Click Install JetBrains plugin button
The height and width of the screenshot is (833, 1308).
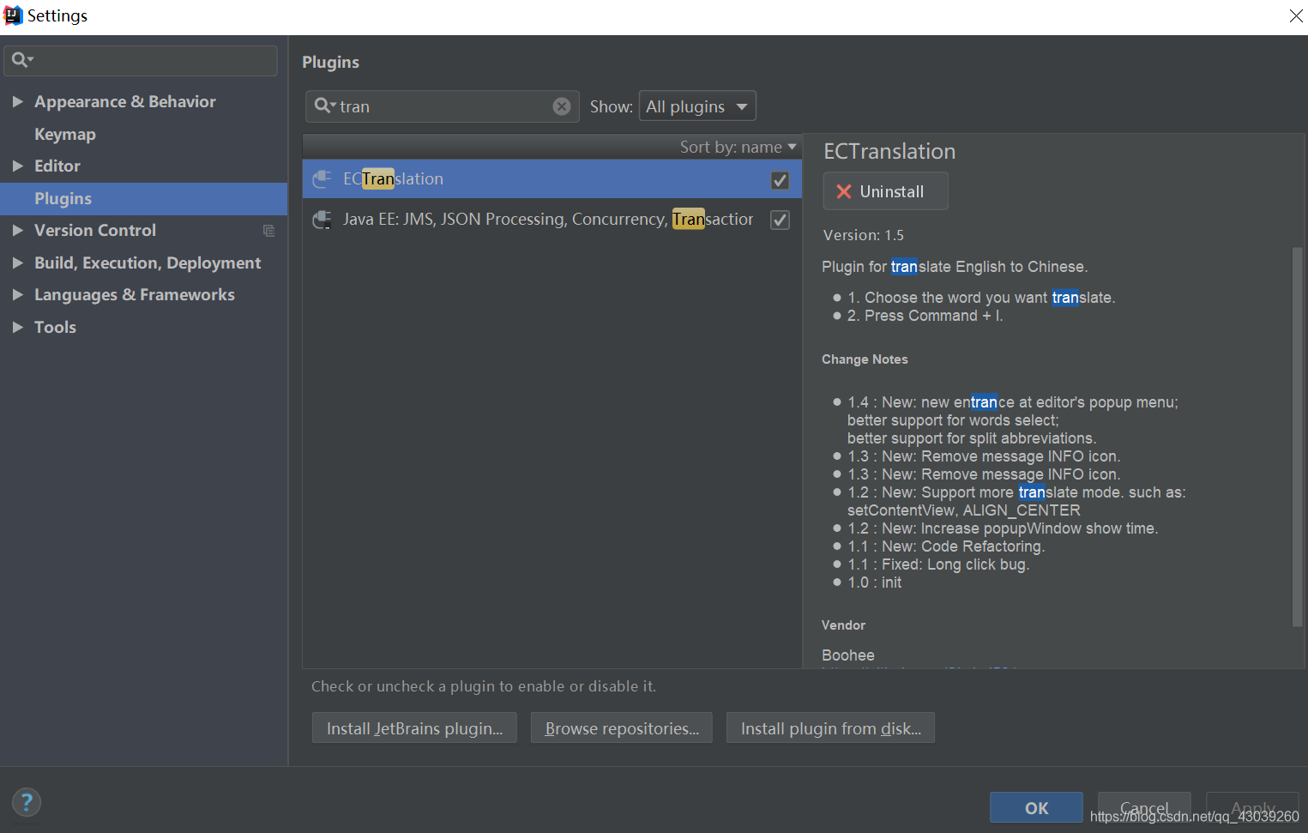[414, 728]
